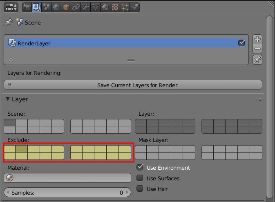Toggle the first Mask Layer button

(x=141, y=149)
